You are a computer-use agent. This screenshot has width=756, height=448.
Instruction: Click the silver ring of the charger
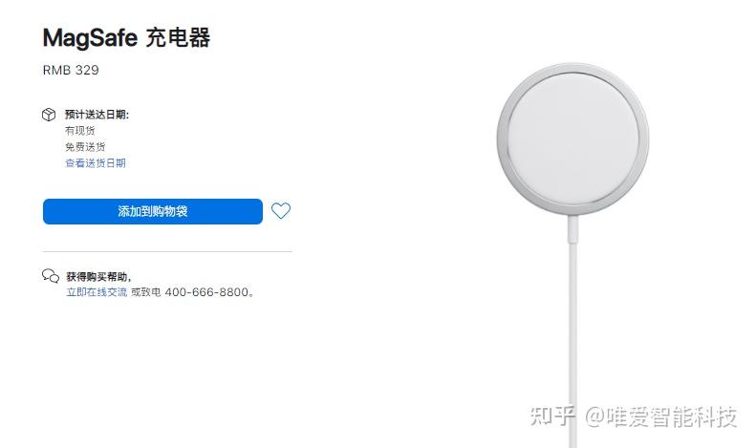502,139
